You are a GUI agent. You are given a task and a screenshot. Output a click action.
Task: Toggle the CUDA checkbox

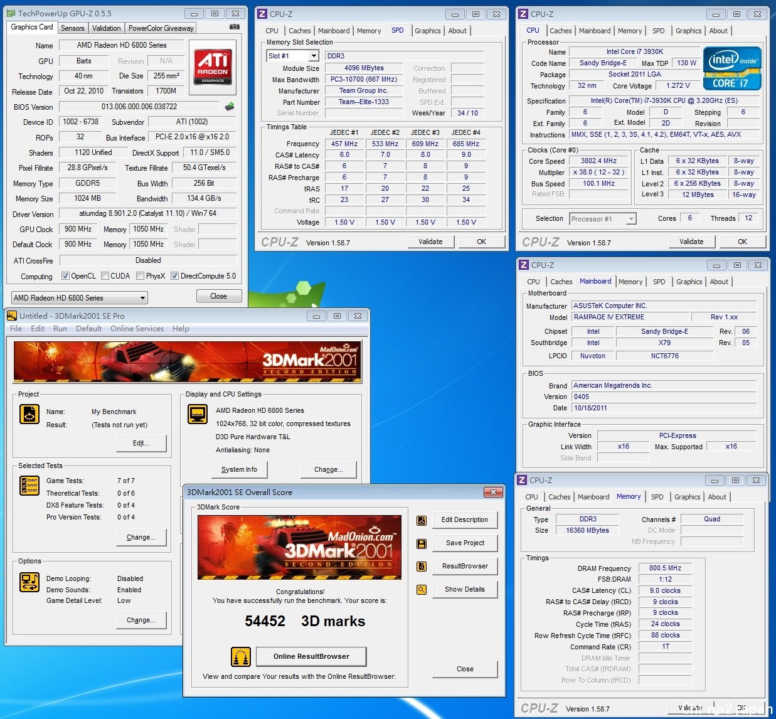point(105,276)
